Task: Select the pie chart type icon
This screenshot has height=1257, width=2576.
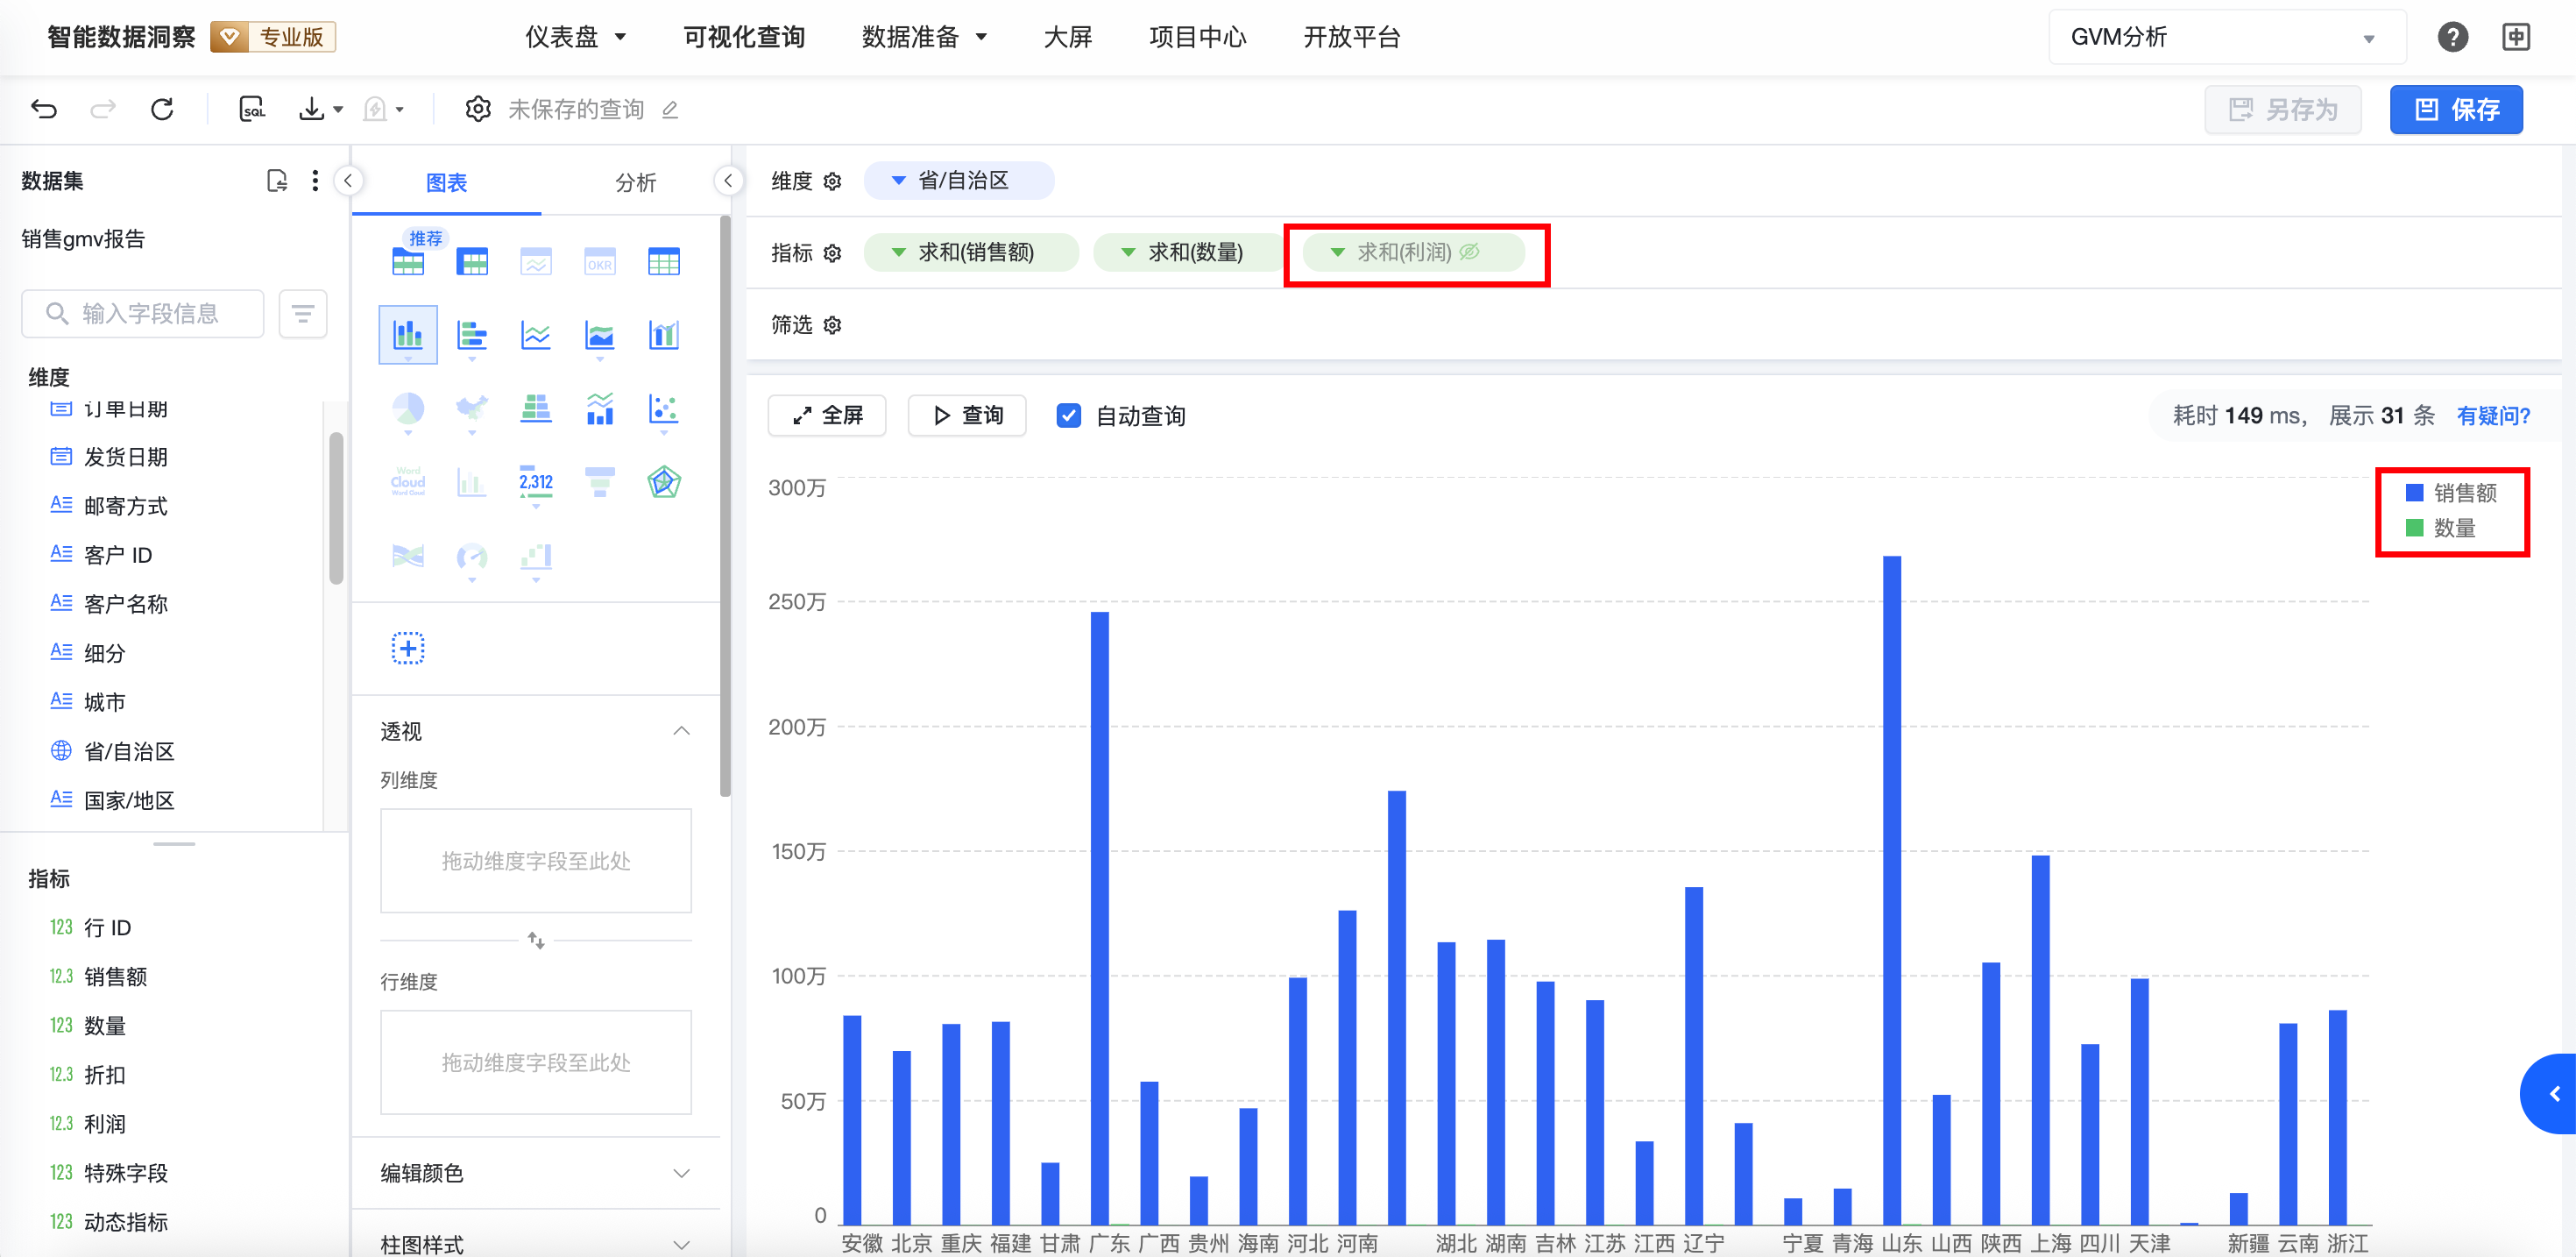Action: [407, 408]
